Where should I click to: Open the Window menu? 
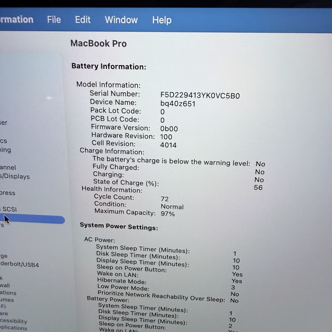click(121, 20)
